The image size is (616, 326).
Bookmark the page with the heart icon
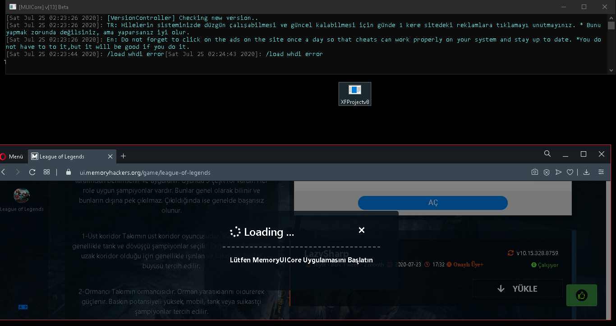[570, 172]
